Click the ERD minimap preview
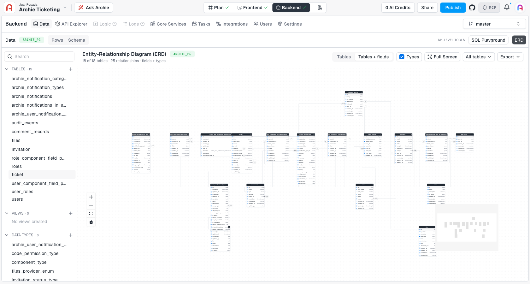 point(467,228)
